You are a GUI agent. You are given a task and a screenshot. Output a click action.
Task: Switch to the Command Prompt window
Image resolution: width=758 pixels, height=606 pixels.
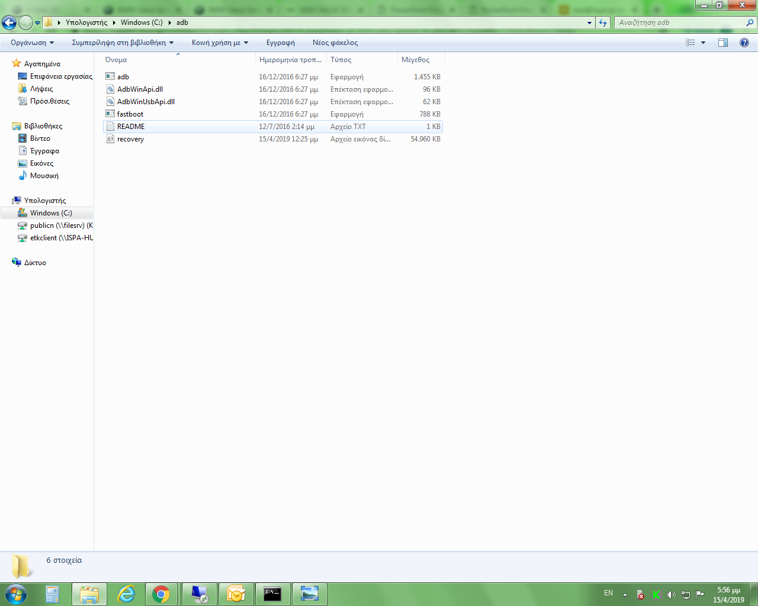click(x=273, y=594)
